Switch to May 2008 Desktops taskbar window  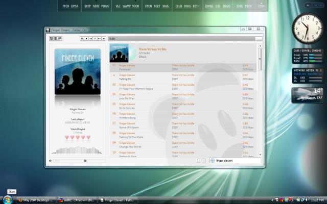click(36, 200)
